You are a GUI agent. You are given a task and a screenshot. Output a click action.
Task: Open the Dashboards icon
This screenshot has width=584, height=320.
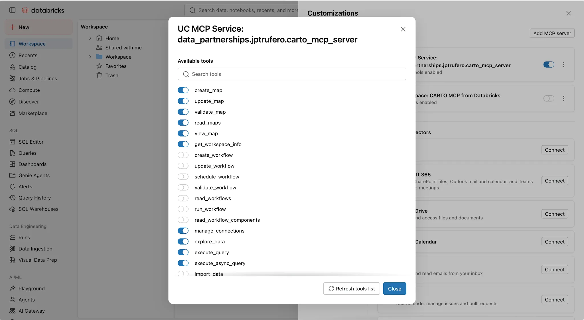point(12,164)
